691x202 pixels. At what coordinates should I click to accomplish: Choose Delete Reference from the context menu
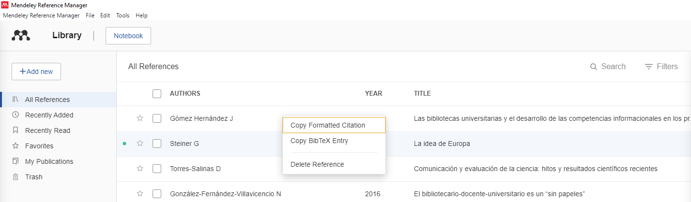[x=334, y=164]
